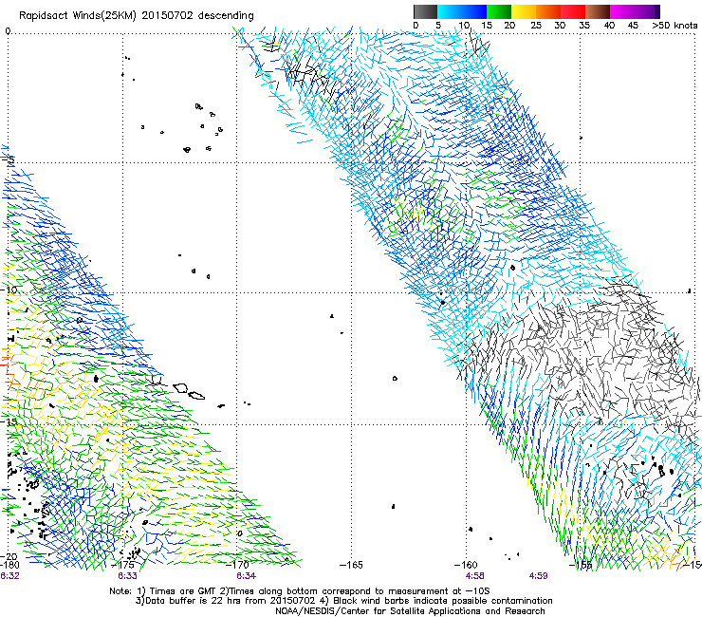Click the legend's 5 knots tick label
The image size is (702, 617).
point(438,25)
